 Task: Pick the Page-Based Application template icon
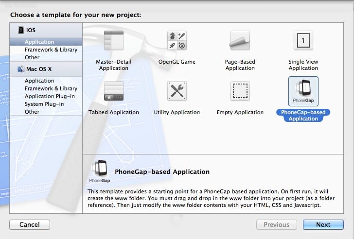(x=240, y=40)
